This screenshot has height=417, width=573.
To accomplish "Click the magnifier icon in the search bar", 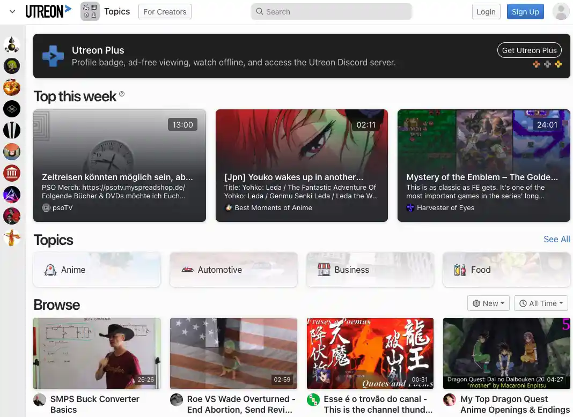I will (260, 11).
